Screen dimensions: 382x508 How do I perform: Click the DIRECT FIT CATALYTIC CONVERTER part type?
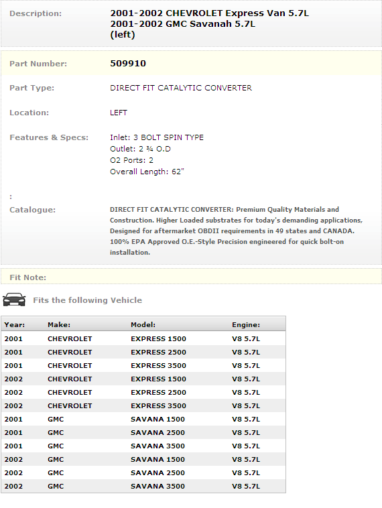coord(181,88)
